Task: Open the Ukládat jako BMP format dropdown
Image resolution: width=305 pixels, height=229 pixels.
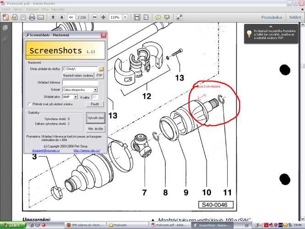Action: [76, 97]
